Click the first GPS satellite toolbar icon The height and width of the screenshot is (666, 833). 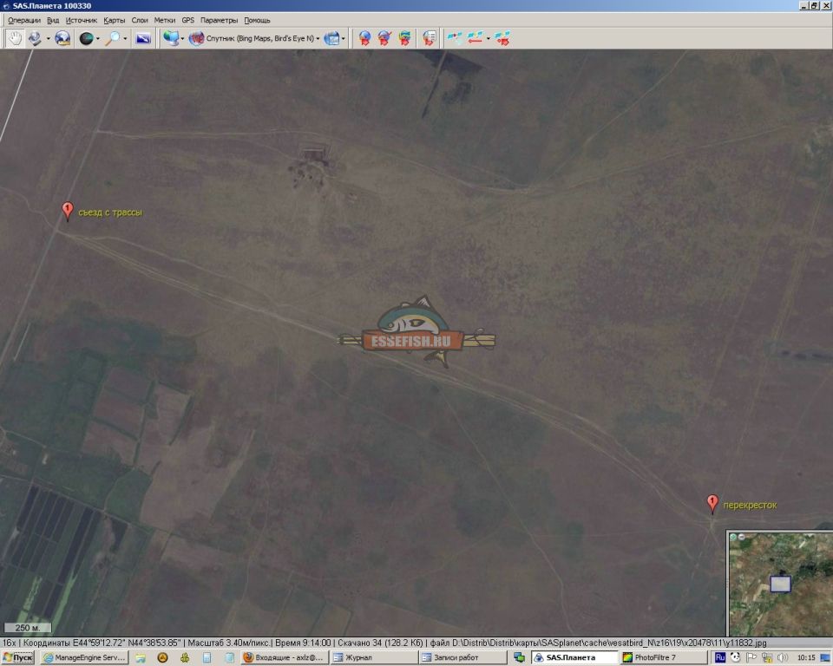coord(455,38)
